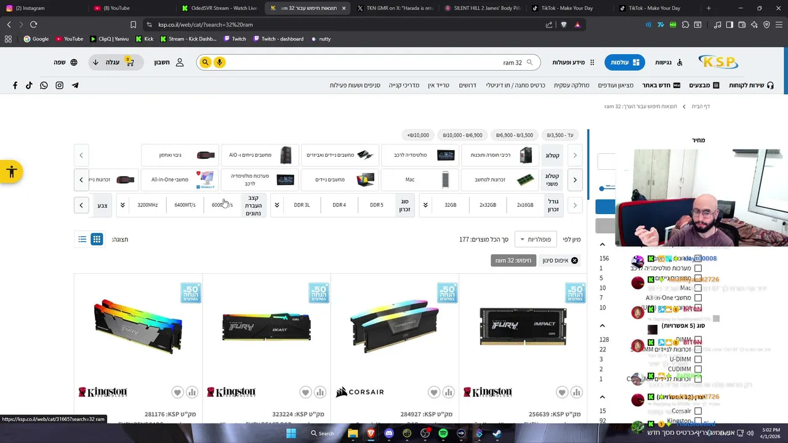This screenshot has height=443, width=788.
Task: Open the Twitch bookmark
Action: (235, 39)
